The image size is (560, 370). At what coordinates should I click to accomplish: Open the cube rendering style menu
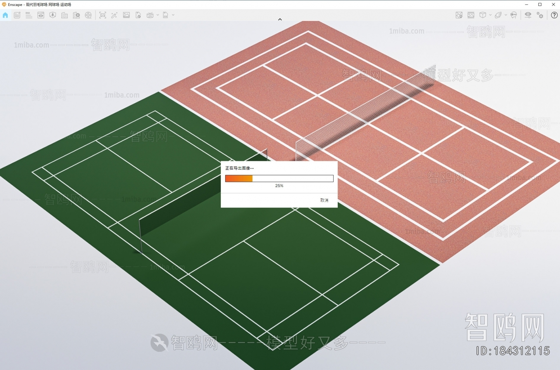[483, 15]
